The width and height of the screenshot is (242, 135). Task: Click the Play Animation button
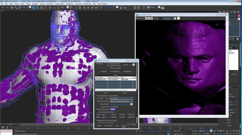click(x=221, y=131)
